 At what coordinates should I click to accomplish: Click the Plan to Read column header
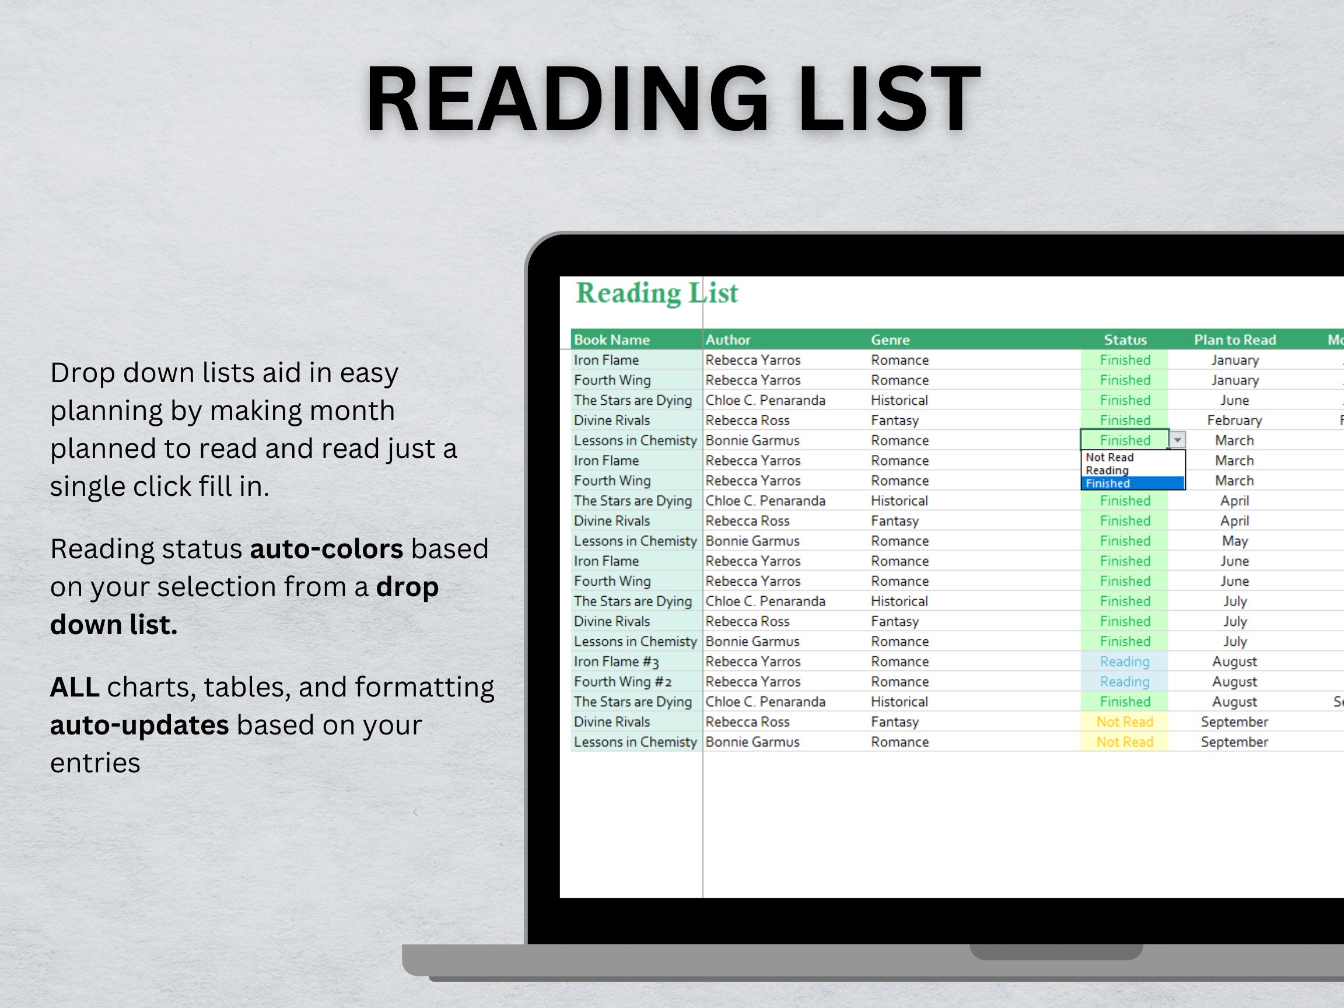pos(1235,339)
